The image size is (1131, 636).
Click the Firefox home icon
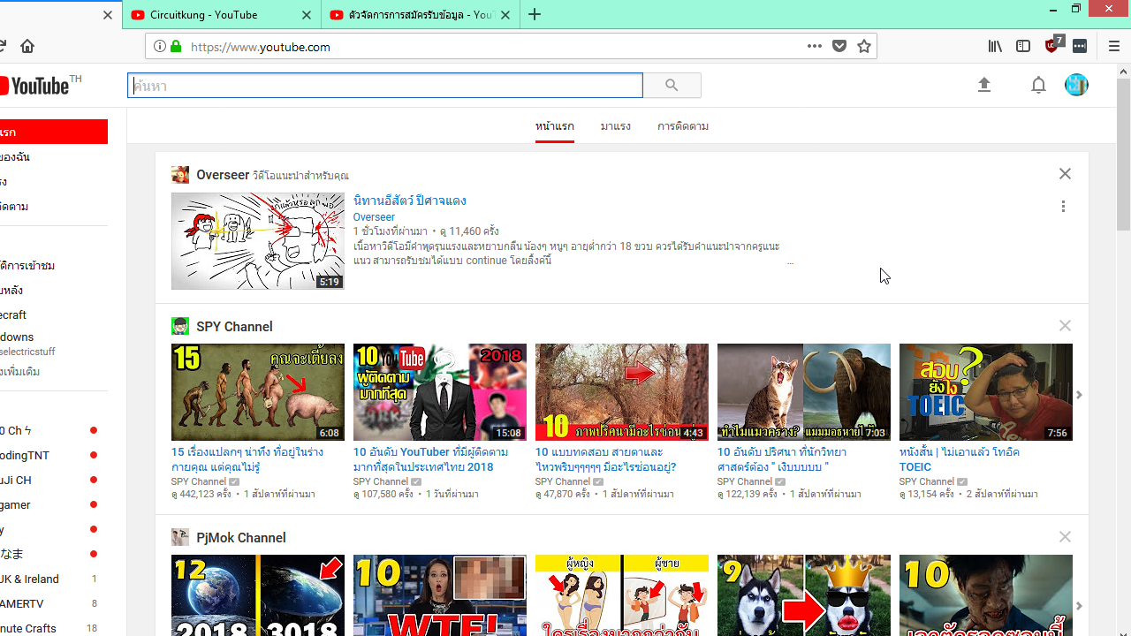coord(27,46)
